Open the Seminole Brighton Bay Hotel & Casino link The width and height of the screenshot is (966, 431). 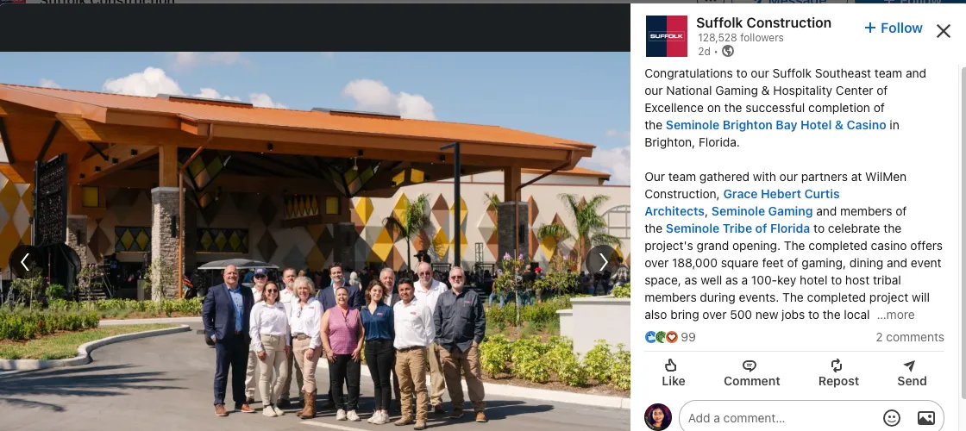point(775,125)
